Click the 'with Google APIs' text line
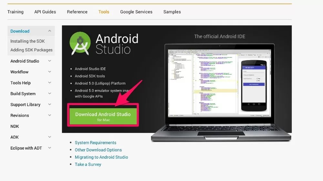The height and width of the screenshot is (181, 323). coord(89,96)
